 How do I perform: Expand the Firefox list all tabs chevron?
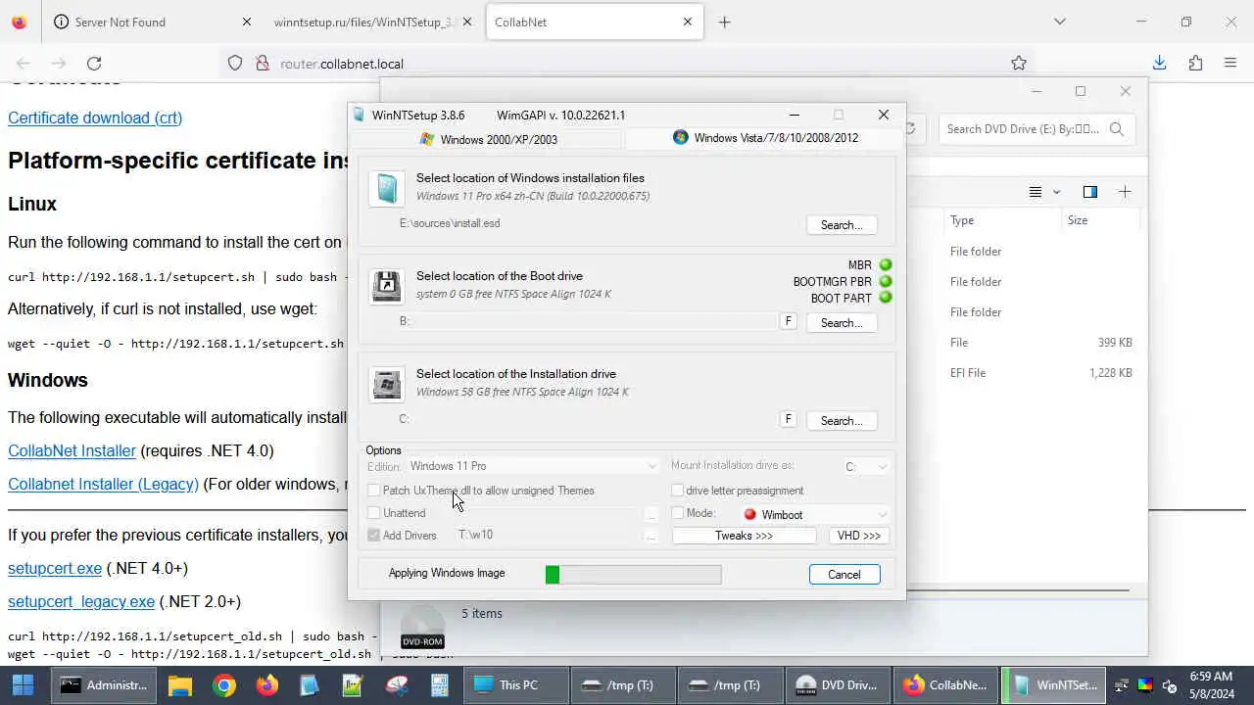point(1059,22)
